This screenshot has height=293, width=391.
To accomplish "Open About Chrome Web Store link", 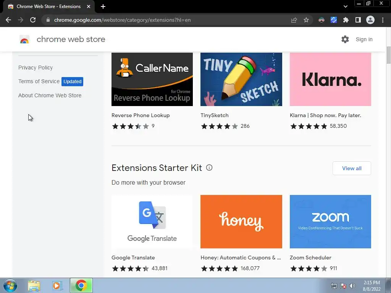I will (50, 95).
